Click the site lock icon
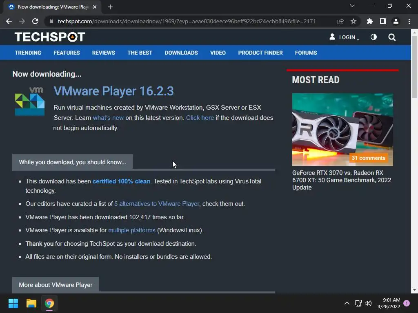 pos(51,21)
